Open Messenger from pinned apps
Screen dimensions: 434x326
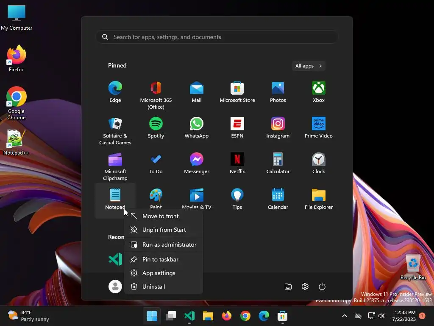click(x=197, y=164)
